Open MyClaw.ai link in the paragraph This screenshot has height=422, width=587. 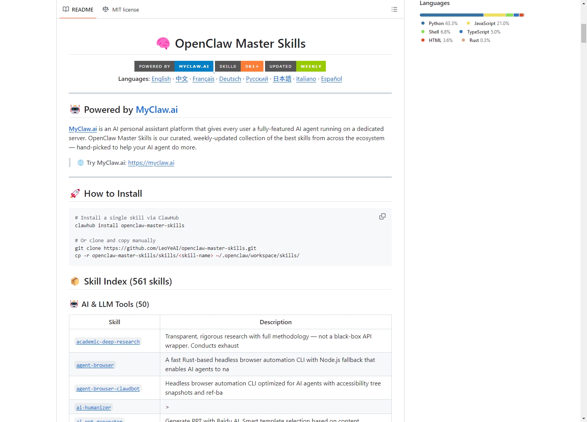83,129
